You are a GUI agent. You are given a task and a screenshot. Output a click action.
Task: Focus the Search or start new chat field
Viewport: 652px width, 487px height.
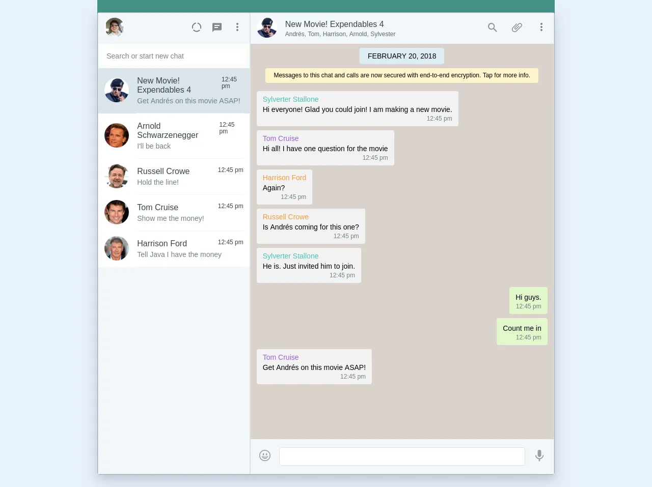tap(174, 56)
